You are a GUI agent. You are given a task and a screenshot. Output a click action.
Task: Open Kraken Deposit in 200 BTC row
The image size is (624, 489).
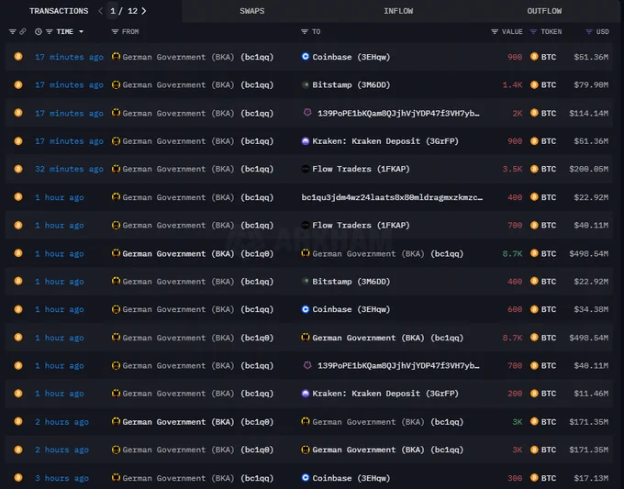pyautogui.click(x=384, y=393)
